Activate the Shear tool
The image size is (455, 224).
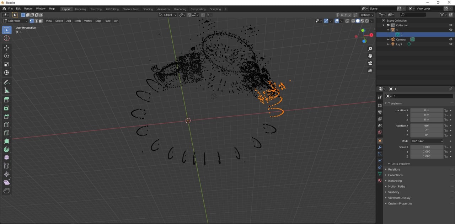6,182
